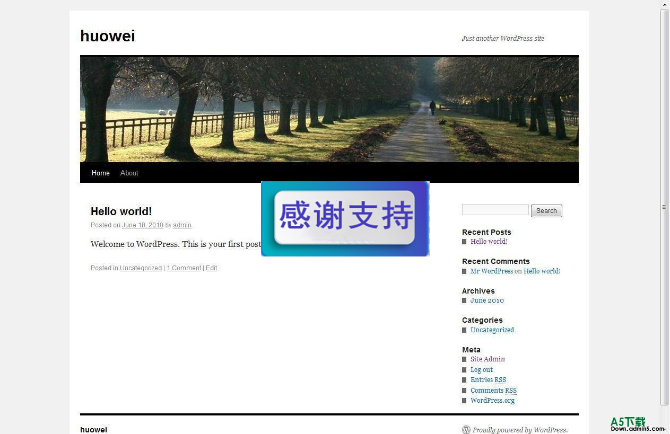The height and width of the screenshot is (434, 670).
Task: Click the WordPress logo icon in footer
Action: [x=466, y=430]
